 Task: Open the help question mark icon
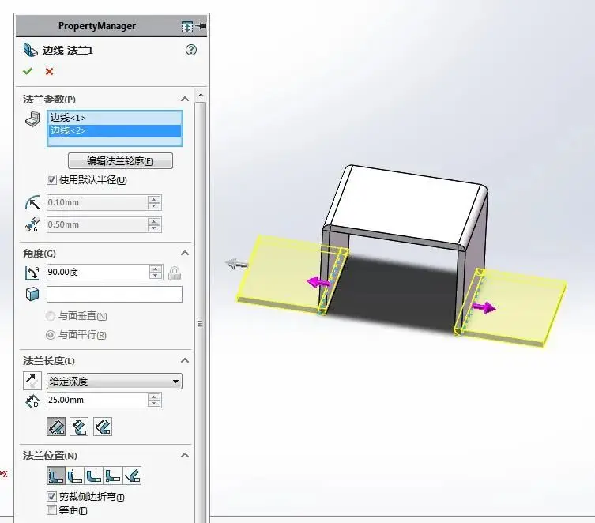click(x=191, y=50)
